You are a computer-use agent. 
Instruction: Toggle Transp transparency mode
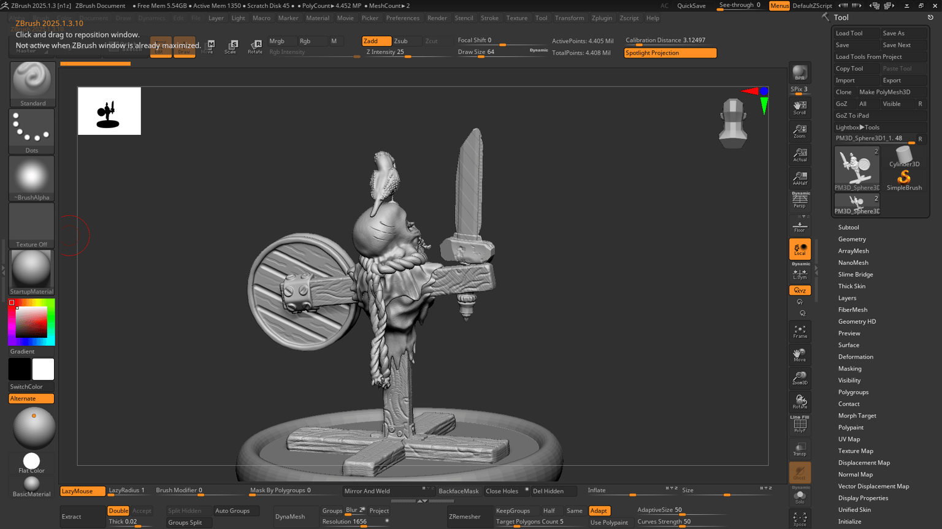click(x=800, y=449)
